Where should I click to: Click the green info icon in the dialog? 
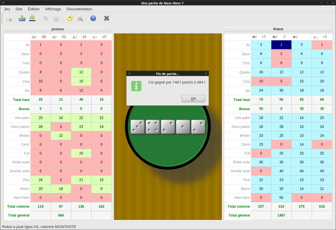pos(136,86)
